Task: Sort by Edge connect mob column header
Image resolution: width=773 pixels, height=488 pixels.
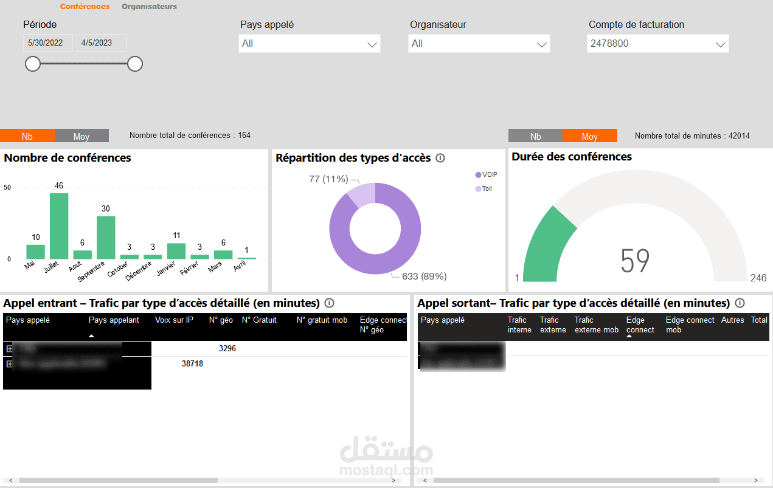Action: [690, 325]
